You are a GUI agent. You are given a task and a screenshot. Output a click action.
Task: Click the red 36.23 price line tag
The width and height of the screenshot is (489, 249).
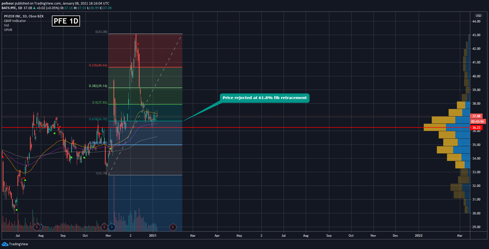click(476, 128)
